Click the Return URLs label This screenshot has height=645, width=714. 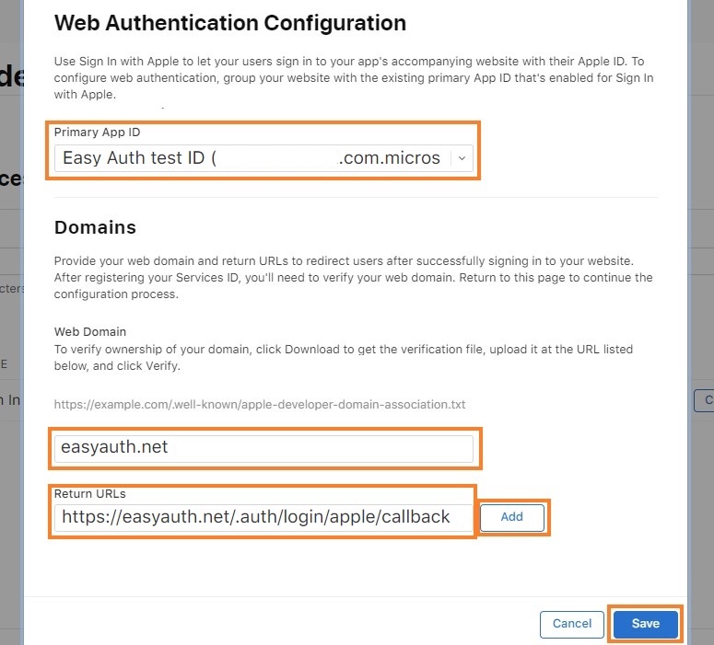point(89,494)
